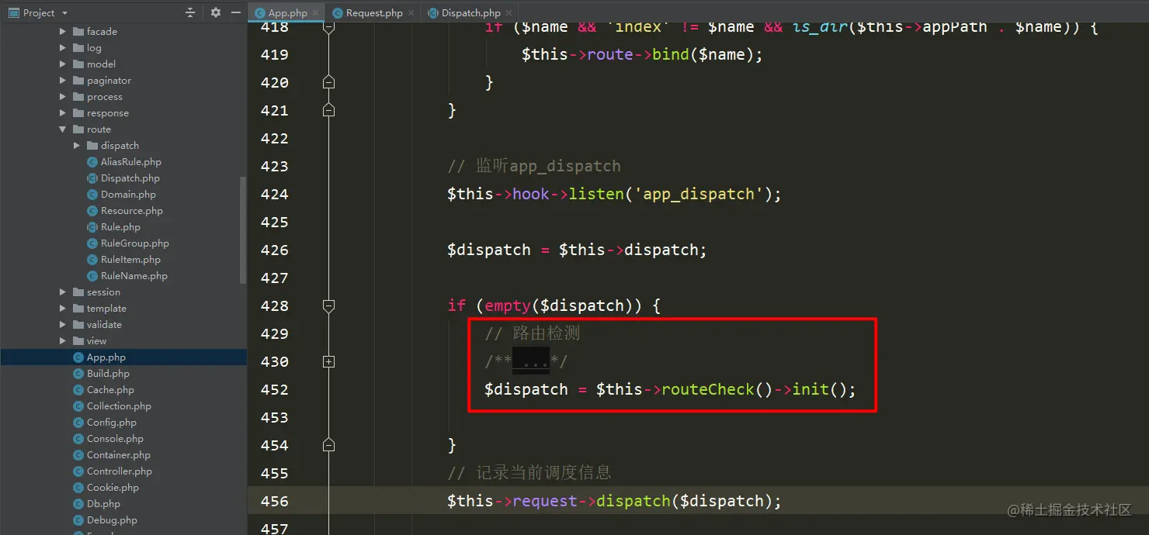
Task: Open Cache.php from project tree
Action: pos(110,390)
